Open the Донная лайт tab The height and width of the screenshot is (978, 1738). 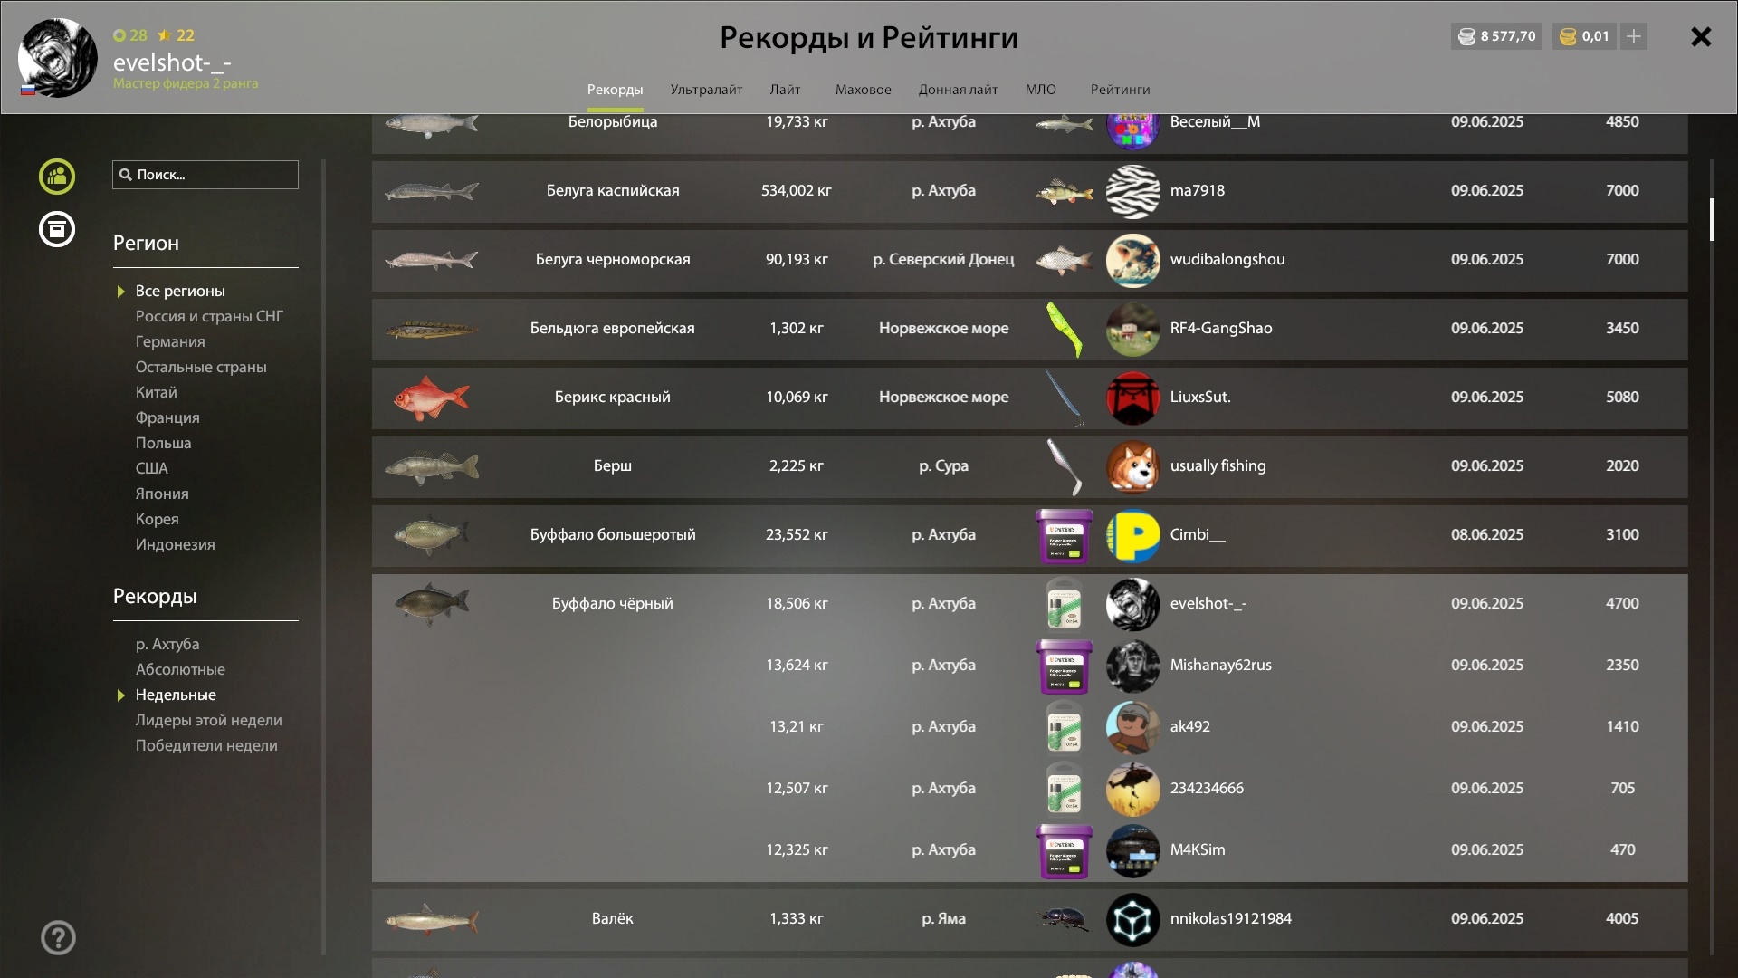(958, 90)
